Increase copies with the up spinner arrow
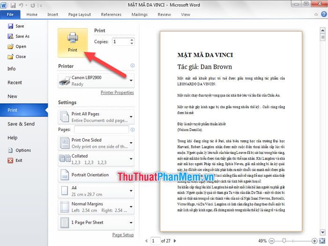This screenshot has height=246, width=328. pos(132,40)
